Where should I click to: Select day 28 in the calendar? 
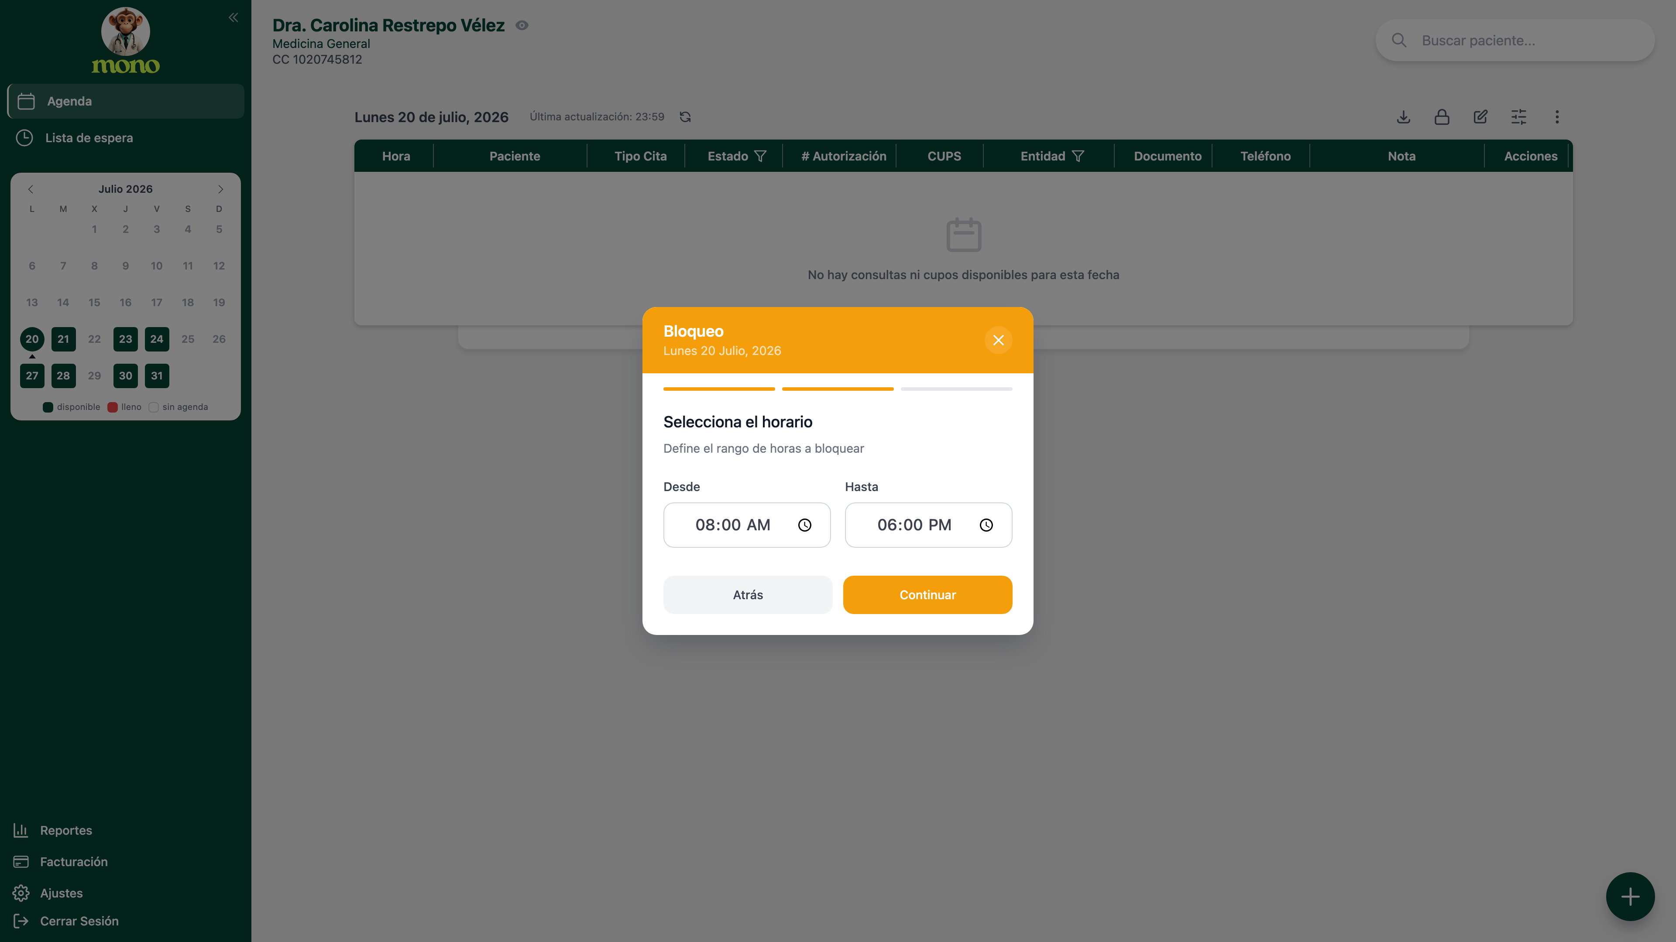(x=63, y=376)
